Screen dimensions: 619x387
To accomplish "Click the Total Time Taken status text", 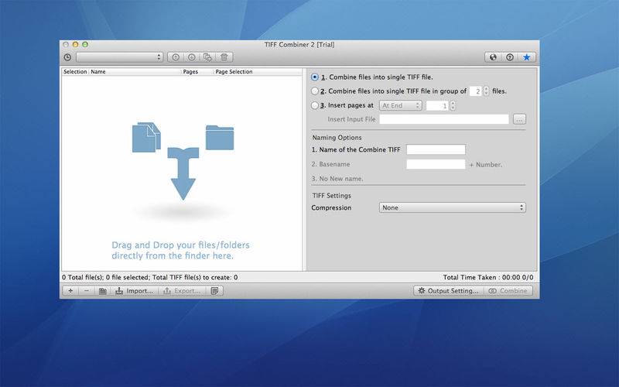I will [488, 277].
